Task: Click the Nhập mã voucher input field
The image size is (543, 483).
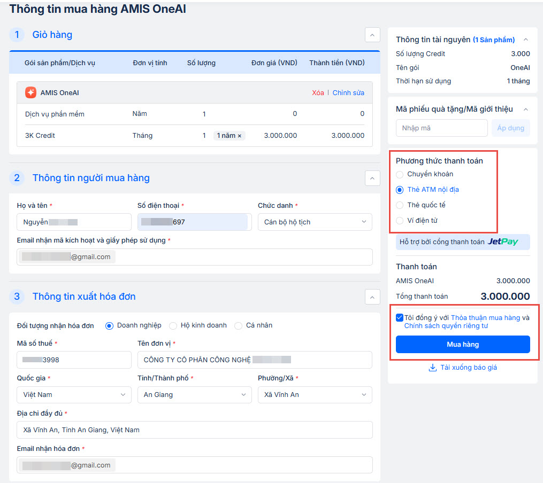Action: (x=441, y=128)
